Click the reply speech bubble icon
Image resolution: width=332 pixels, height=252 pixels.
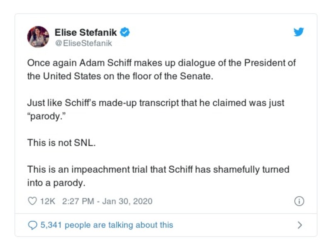tap(32, 225)
